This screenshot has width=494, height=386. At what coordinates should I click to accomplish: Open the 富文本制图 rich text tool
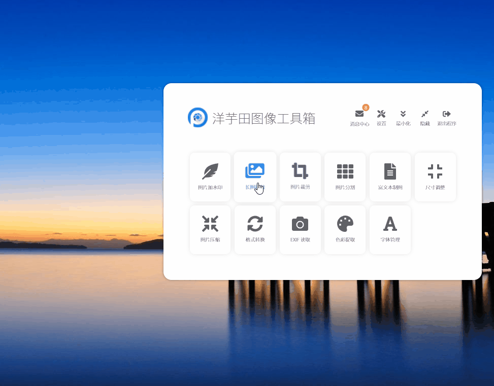(390, 177)
